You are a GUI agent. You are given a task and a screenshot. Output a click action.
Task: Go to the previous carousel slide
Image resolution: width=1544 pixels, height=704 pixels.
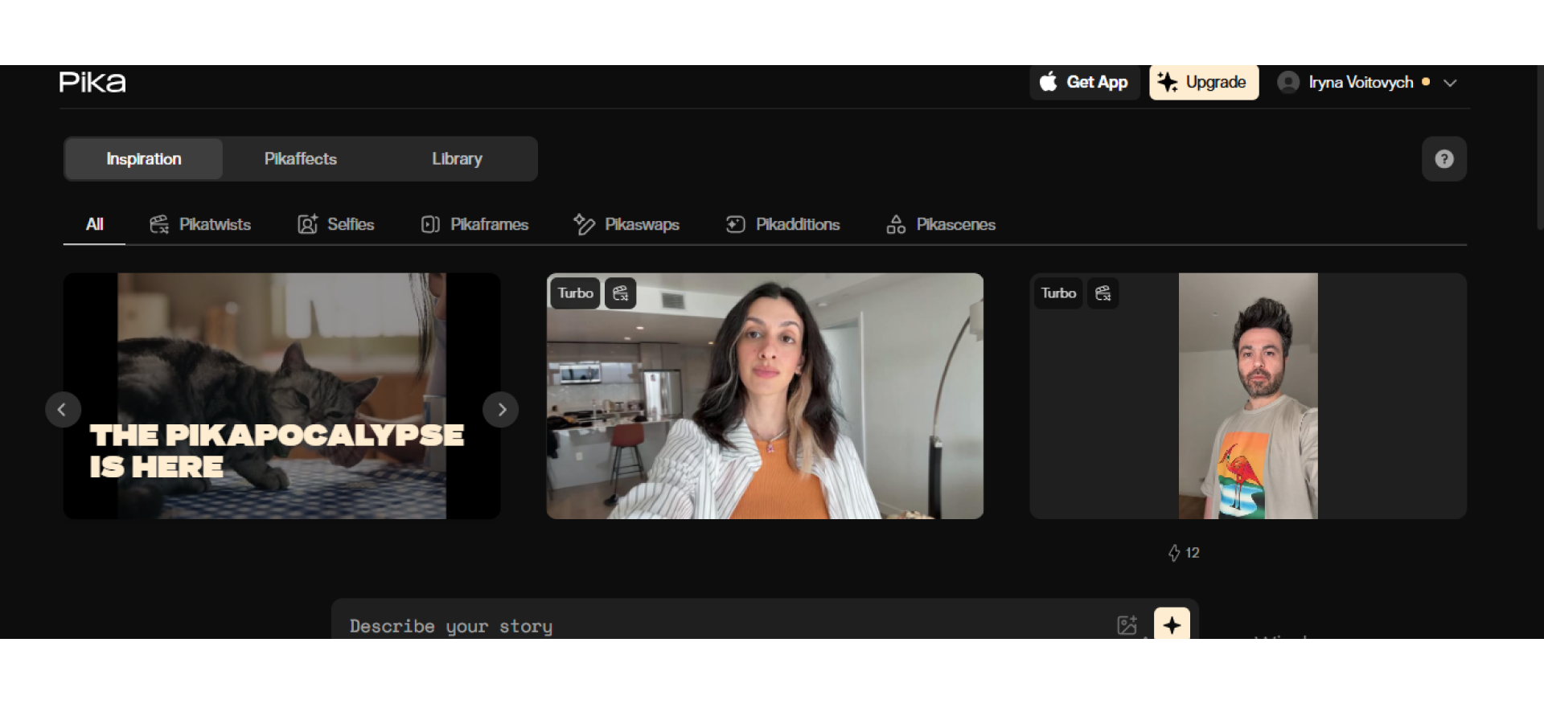pyautogui.click(x=63, y=410)
